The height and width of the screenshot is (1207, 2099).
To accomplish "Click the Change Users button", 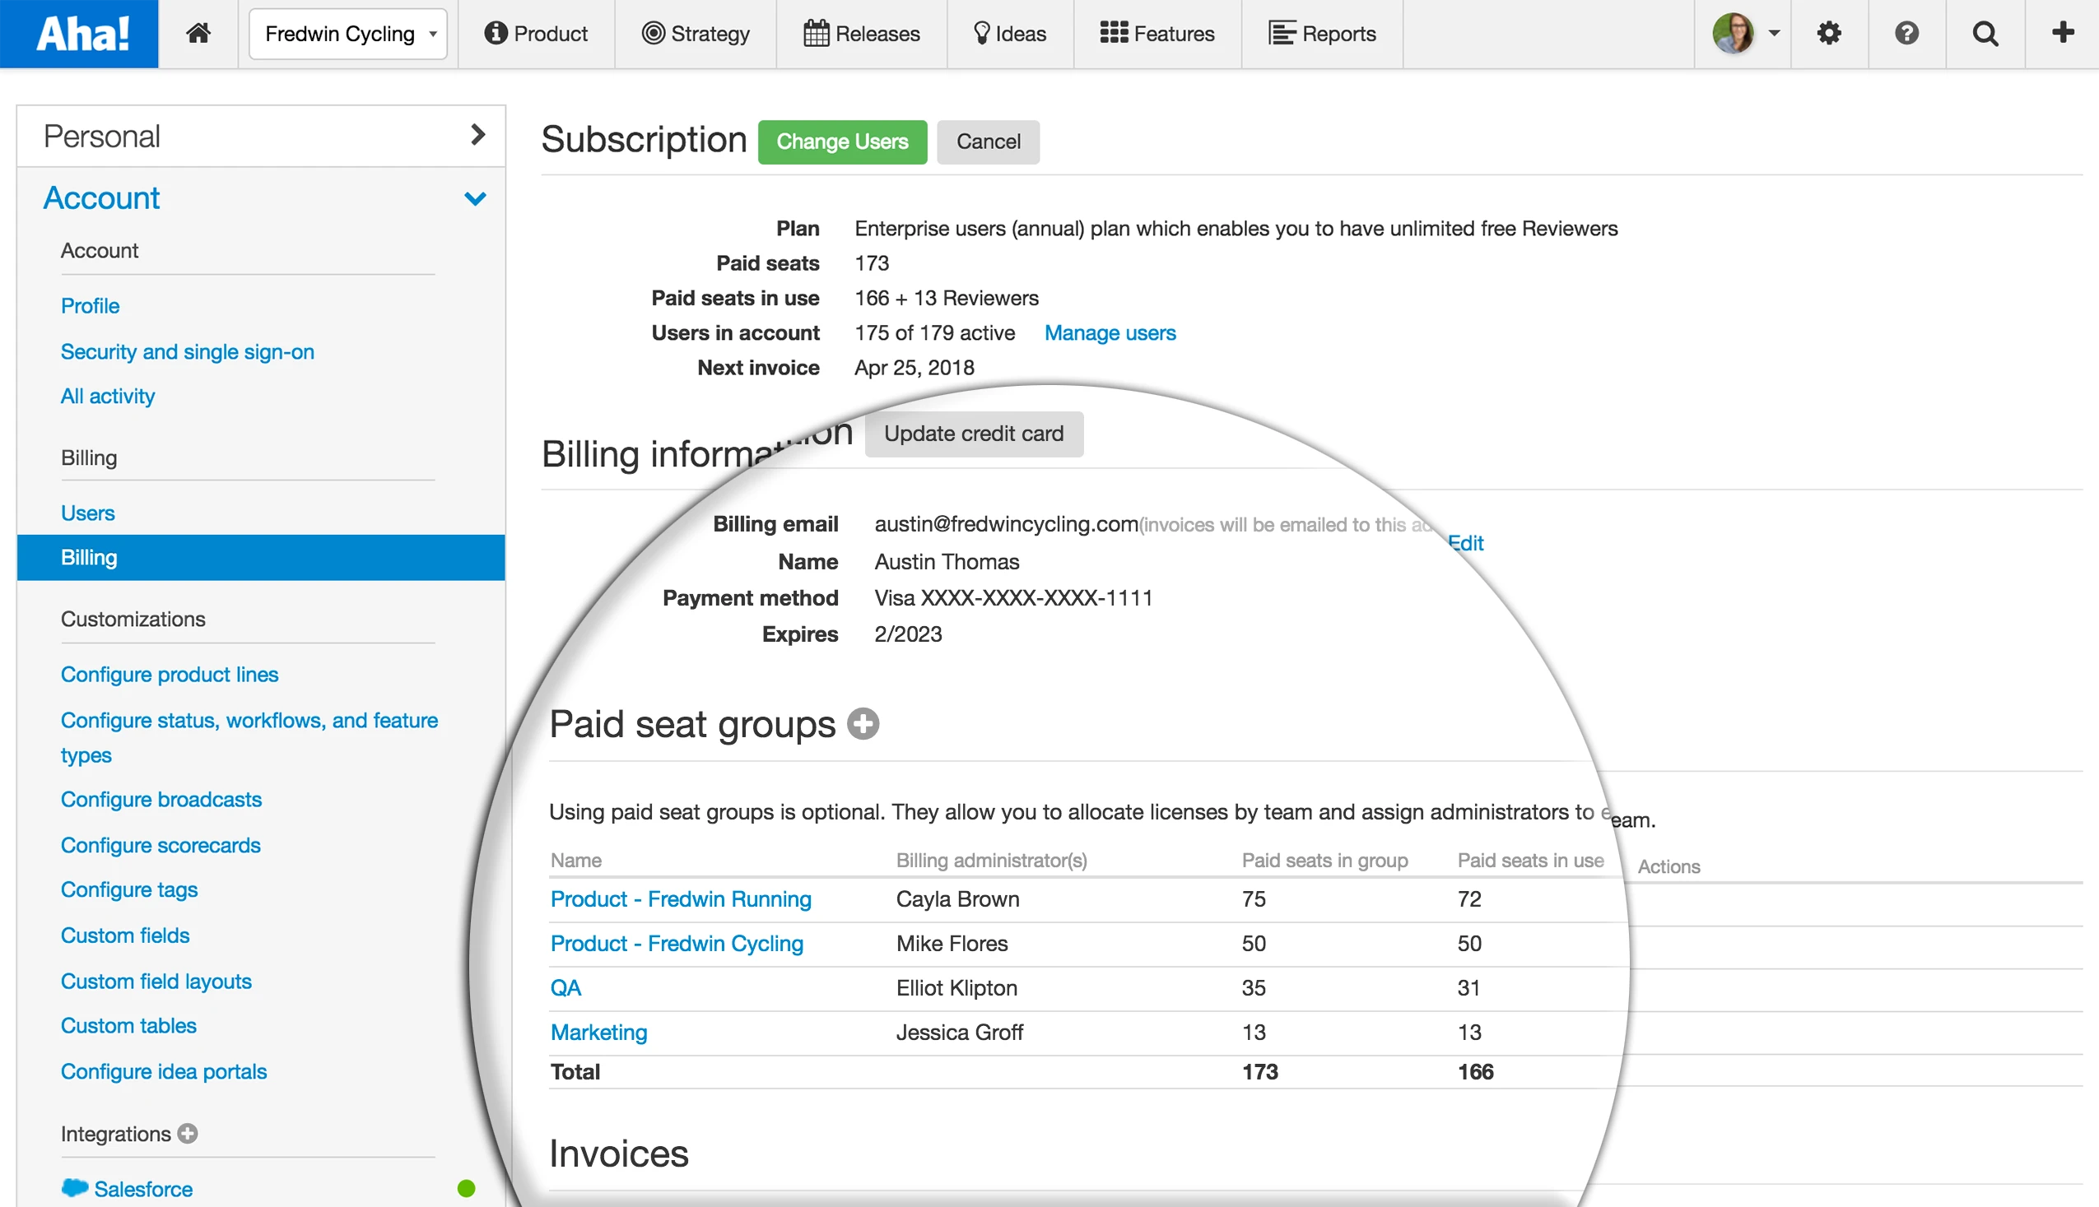I will click(x=841, y=142).
